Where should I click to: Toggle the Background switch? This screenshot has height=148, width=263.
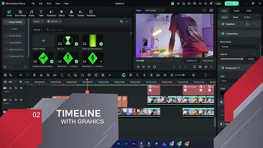click(x=222, y=68)
